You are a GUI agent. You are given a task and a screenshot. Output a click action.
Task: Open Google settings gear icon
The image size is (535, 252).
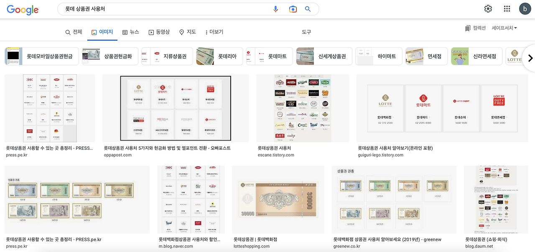[x=488, y=9]
